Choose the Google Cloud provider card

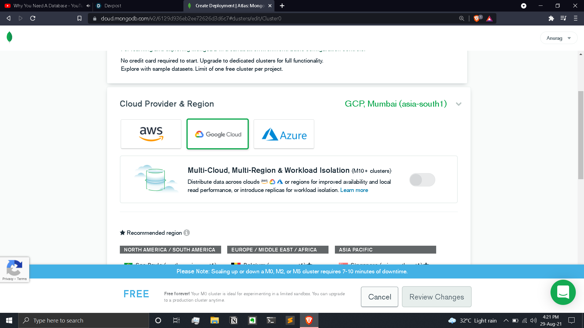(217, 134)
